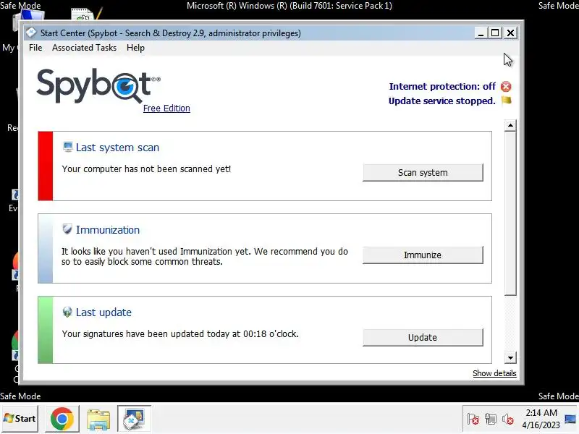The width and height of the screenshot is (579, 434).
Task: Minimize the Start Center window
Action: coord(481,33)
